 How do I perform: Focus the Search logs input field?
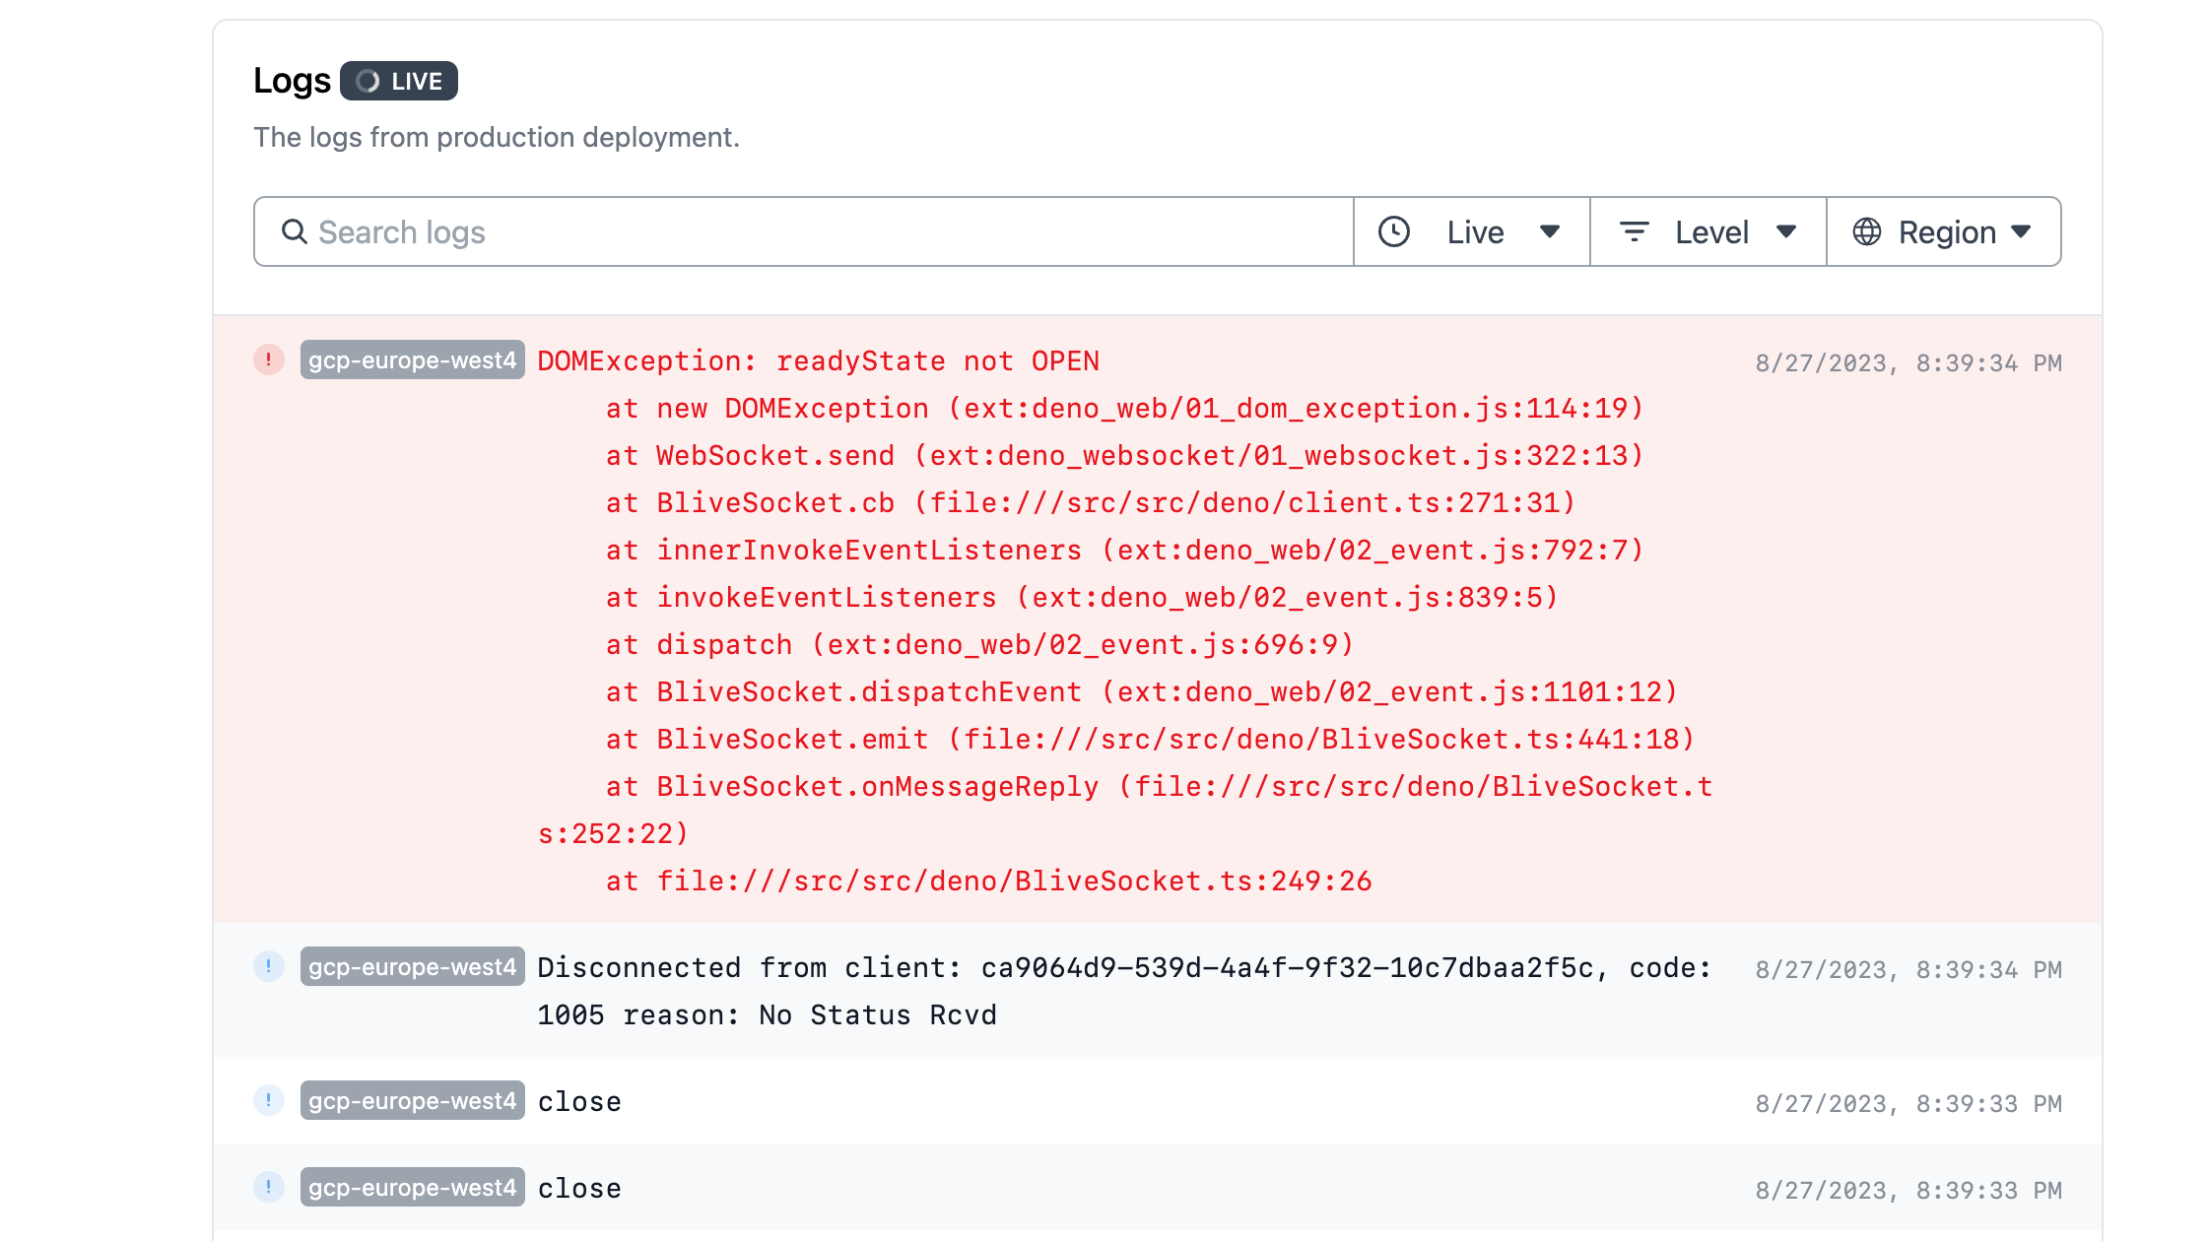(818, 231)
